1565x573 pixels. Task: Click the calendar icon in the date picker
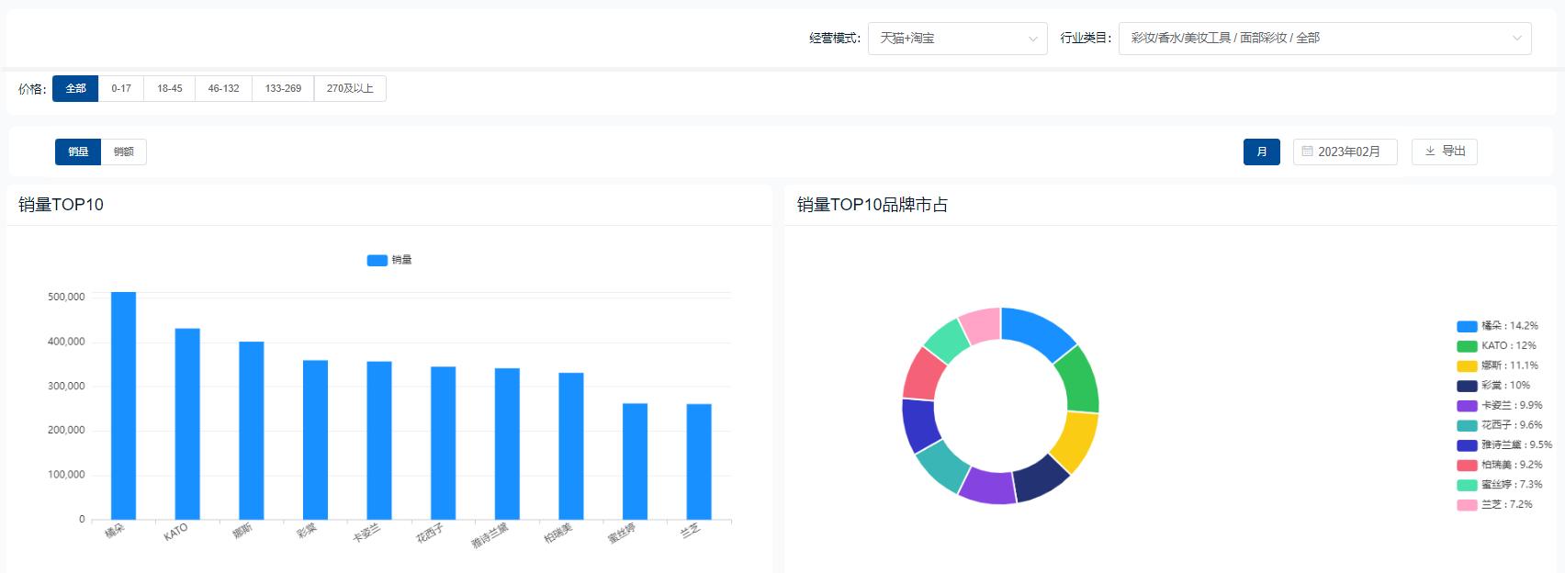pyautogui.click(x=1307, y=152)
